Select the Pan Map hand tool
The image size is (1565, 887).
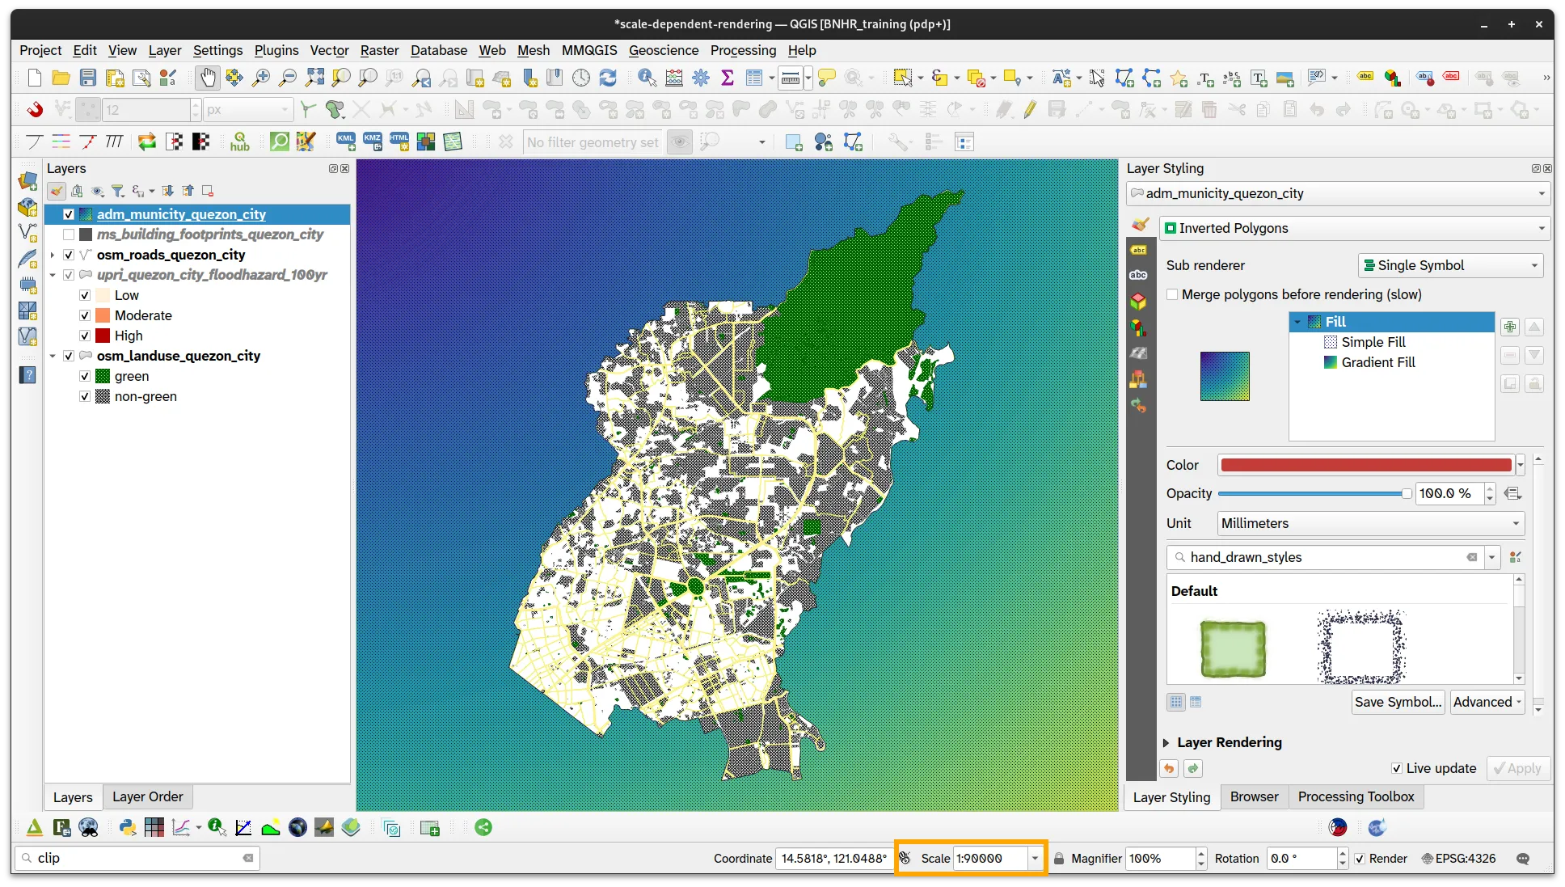pos(208,78)
